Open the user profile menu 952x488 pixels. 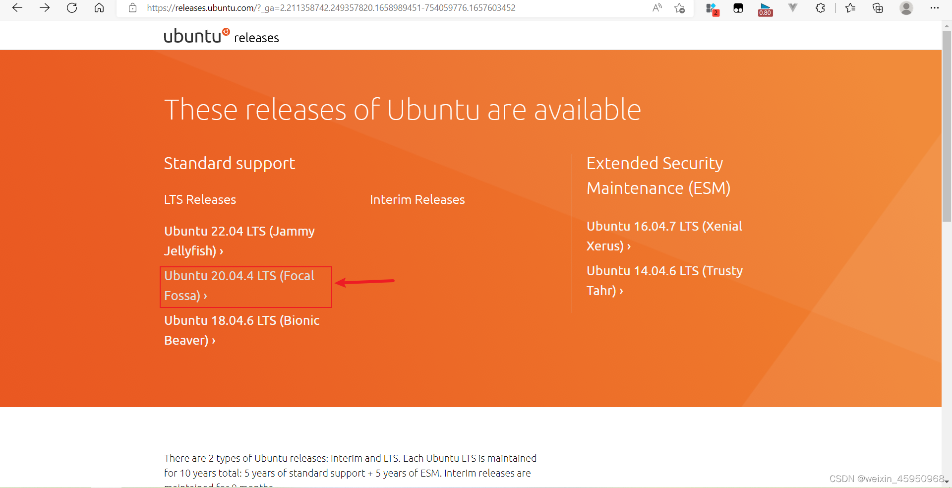[906, 8]
